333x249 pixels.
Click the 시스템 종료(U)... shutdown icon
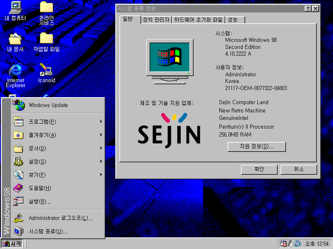pos(18,232)
